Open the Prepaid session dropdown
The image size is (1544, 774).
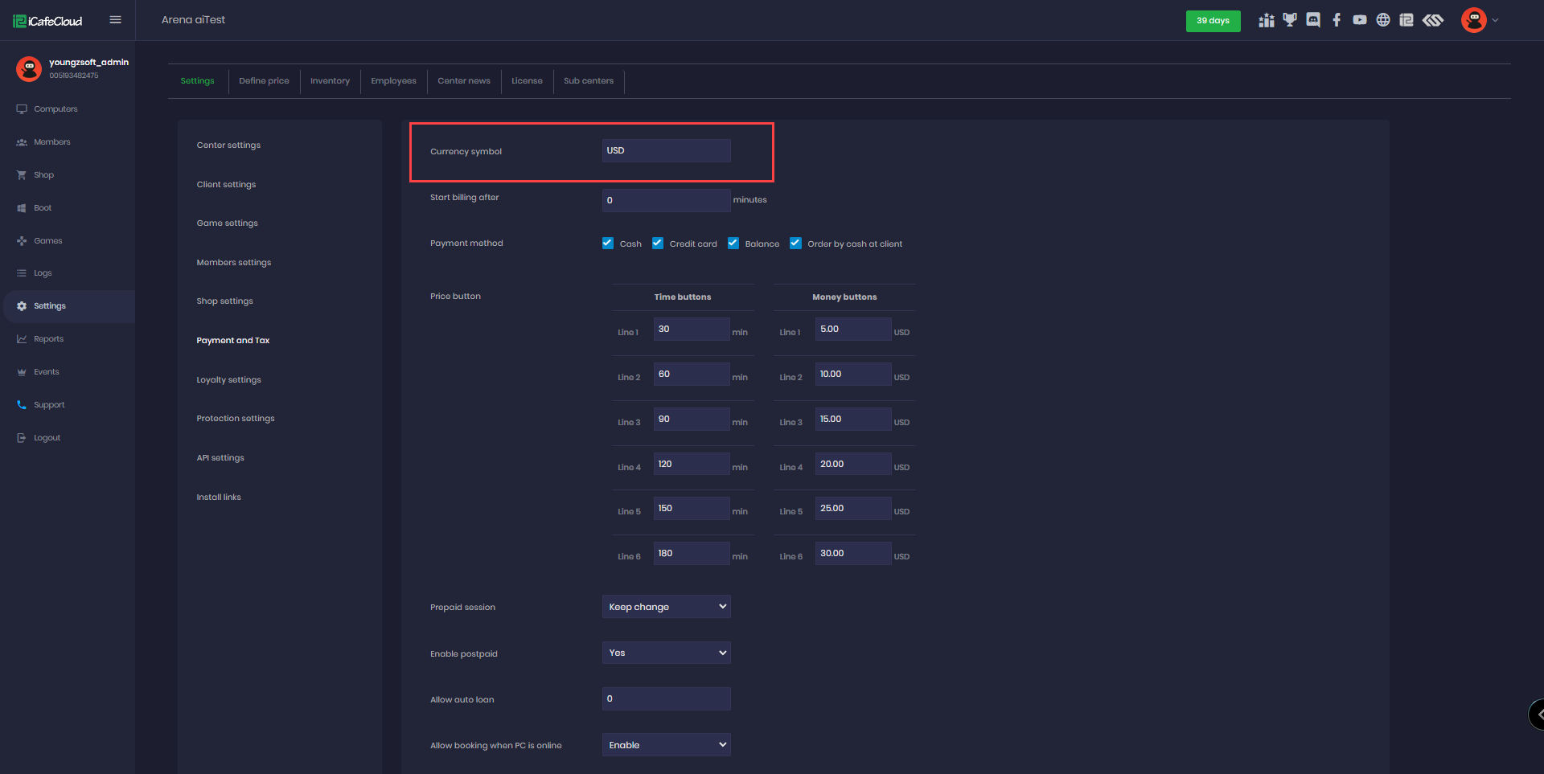[666, 607]
